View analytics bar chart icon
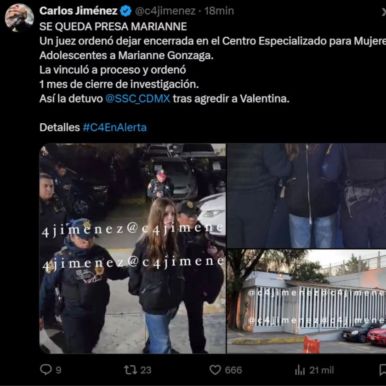Viewport: 386px width, 386px height. point(300,370)
